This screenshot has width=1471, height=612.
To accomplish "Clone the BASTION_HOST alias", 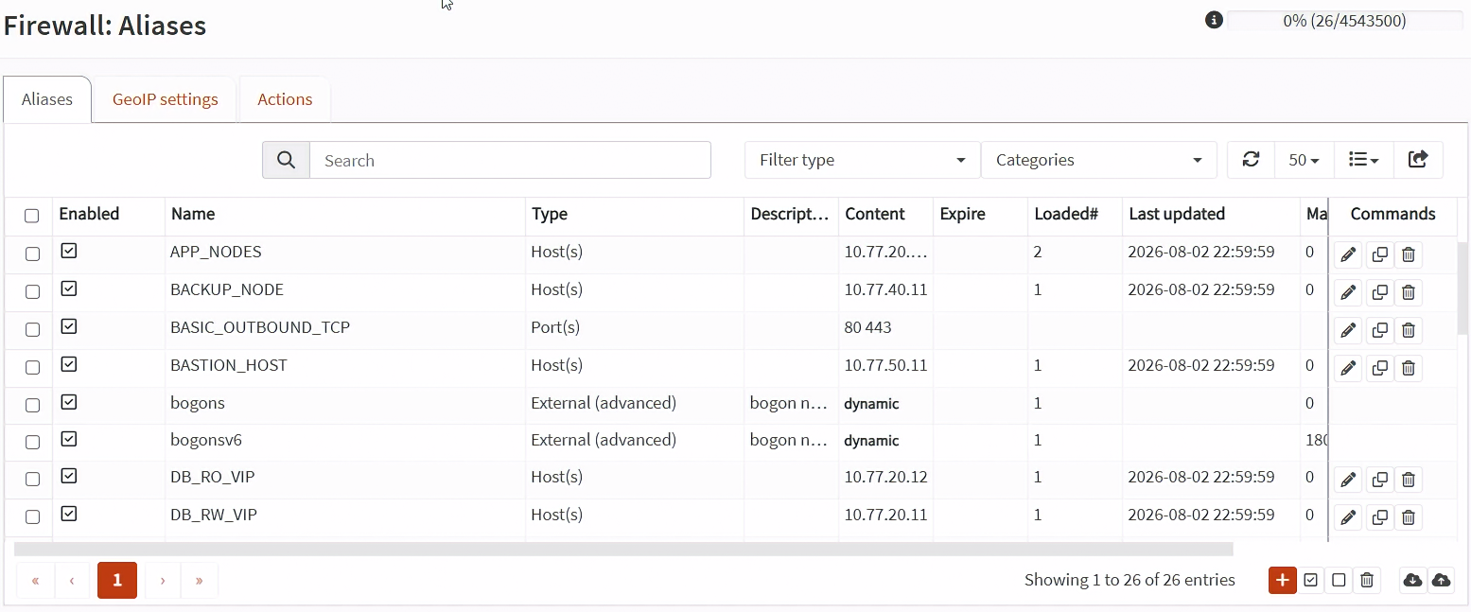I will (1379, 368).
